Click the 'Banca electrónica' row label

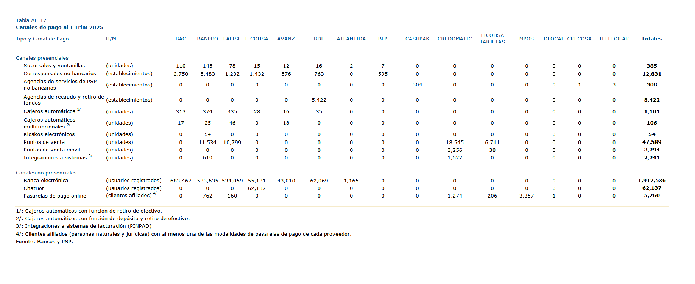[x=46, y=181]
